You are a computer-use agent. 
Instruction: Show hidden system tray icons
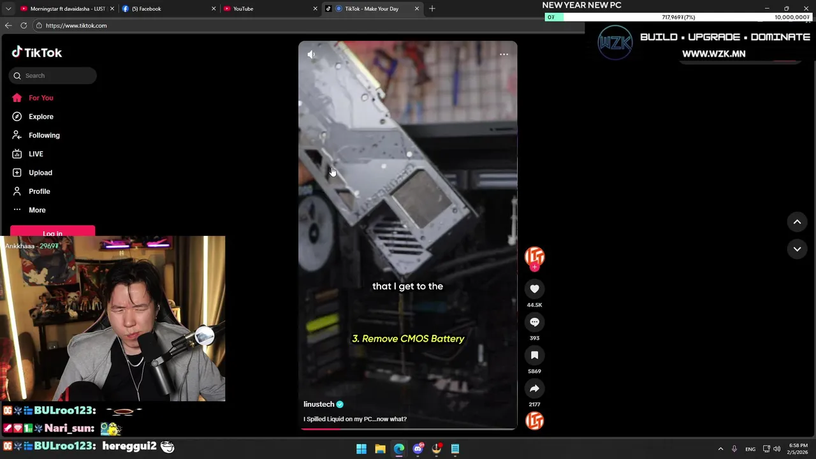coord(720,449)
